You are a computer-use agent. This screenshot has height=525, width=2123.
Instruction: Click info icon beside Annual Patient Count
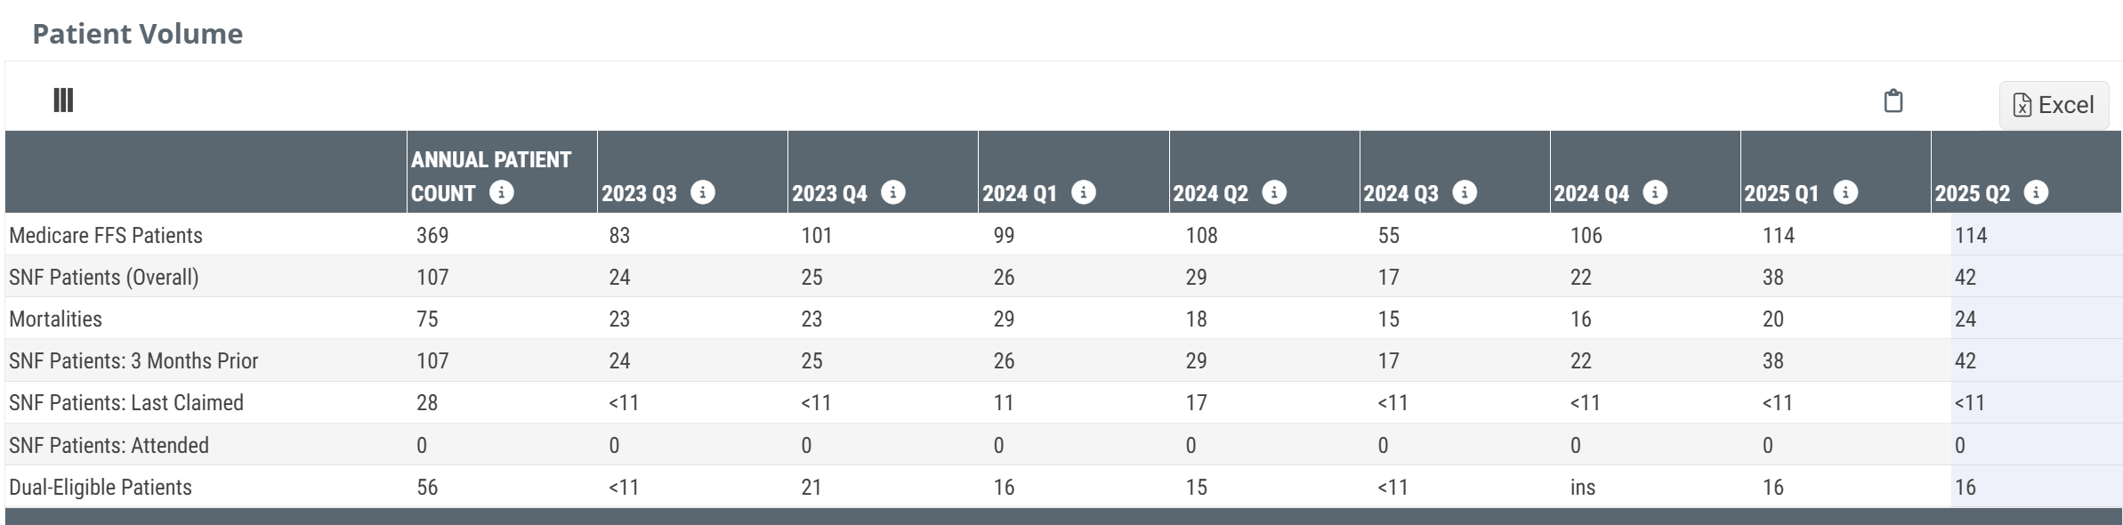502,192
